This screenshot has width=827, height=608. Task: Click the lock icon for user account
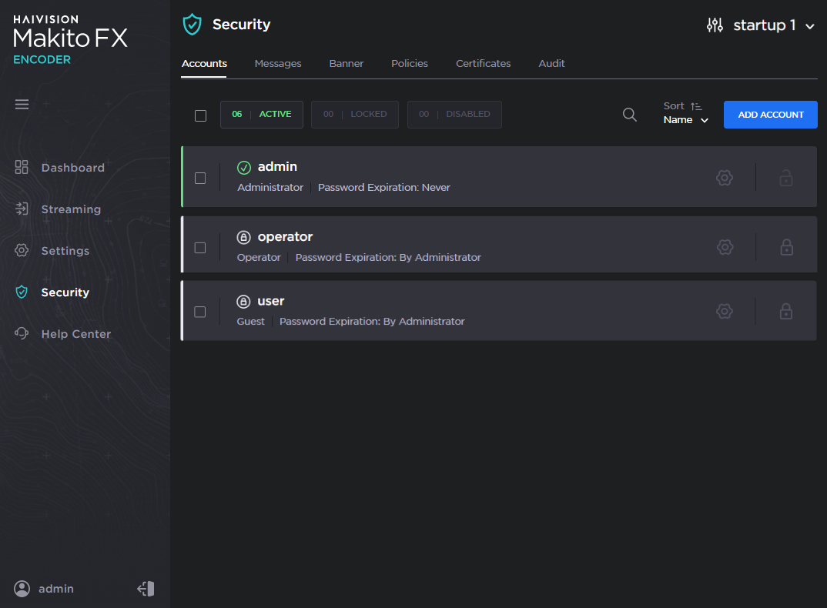click(785, 312)
